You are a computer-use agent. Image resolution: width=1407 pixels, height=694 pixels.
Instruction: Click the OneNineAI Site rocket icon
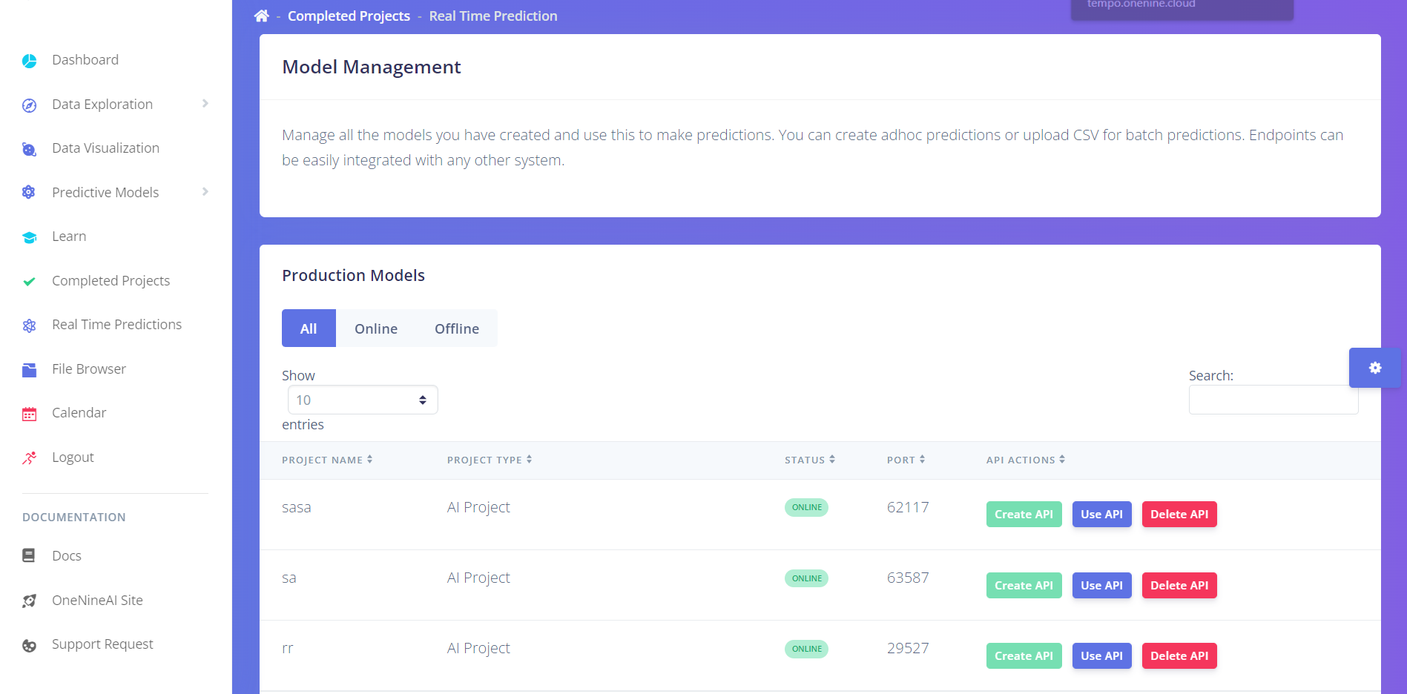pyautogui.click(x=29, y=601)
